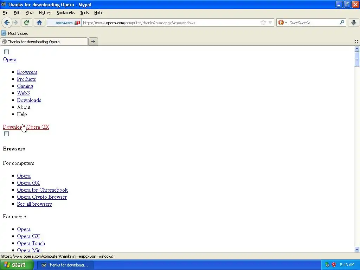
Task: Tick the checkbox above the Opera link
Action: click(6, 52)
